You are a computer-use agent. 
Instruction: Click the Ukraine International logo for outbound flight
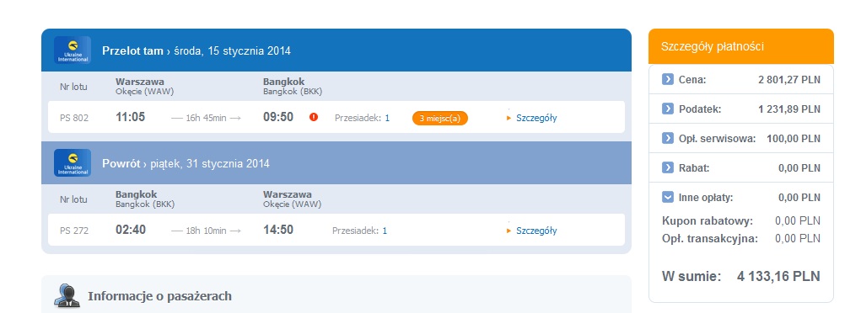(73, 50)
